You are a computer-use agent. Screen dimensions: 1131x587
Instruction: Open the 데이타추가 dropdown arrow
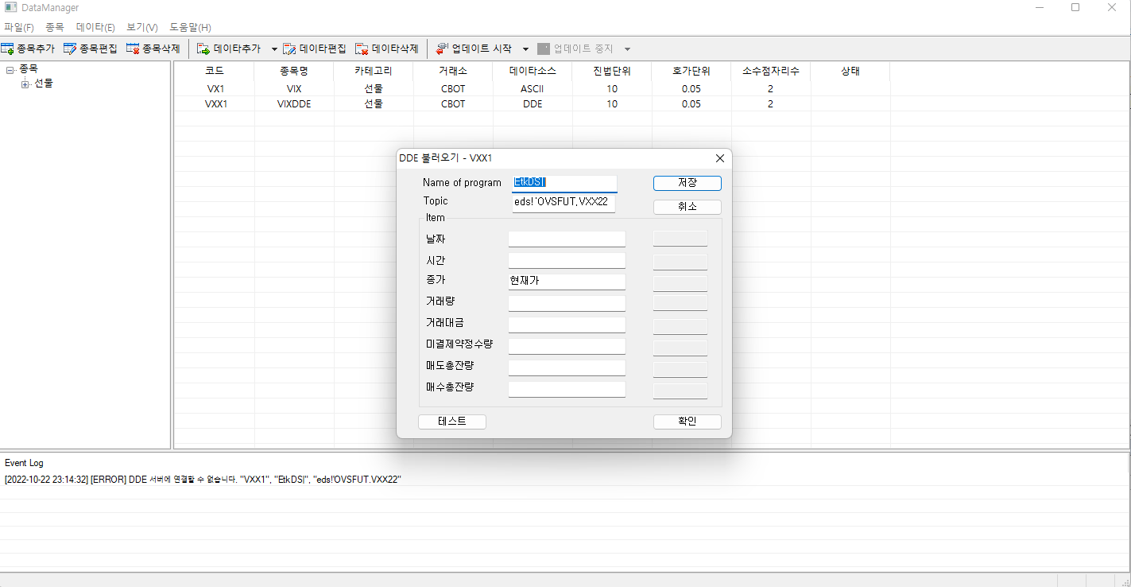274,49
